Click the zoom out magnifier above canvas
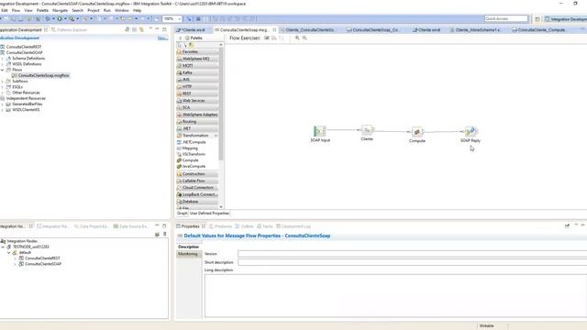 pyautogui.click(x=305, y=38)
